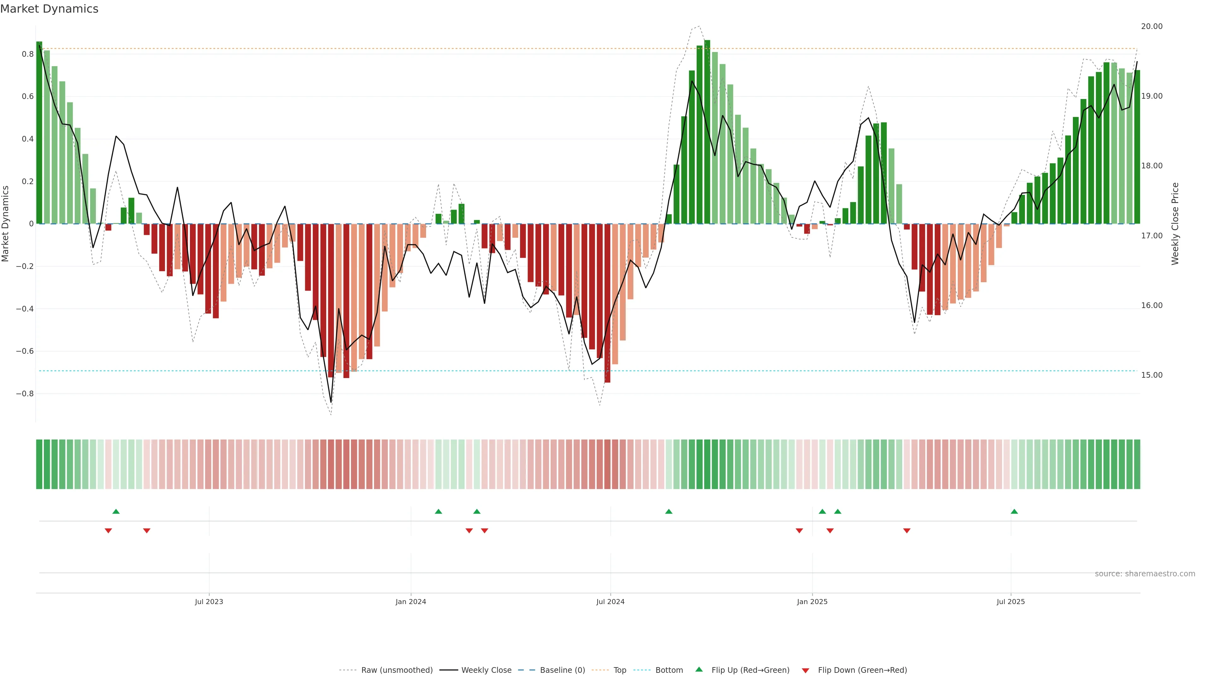Screen dimensions: 1211x681
Task: Click the 20.00 weekly close price label
Action: tap(1151, 26)
